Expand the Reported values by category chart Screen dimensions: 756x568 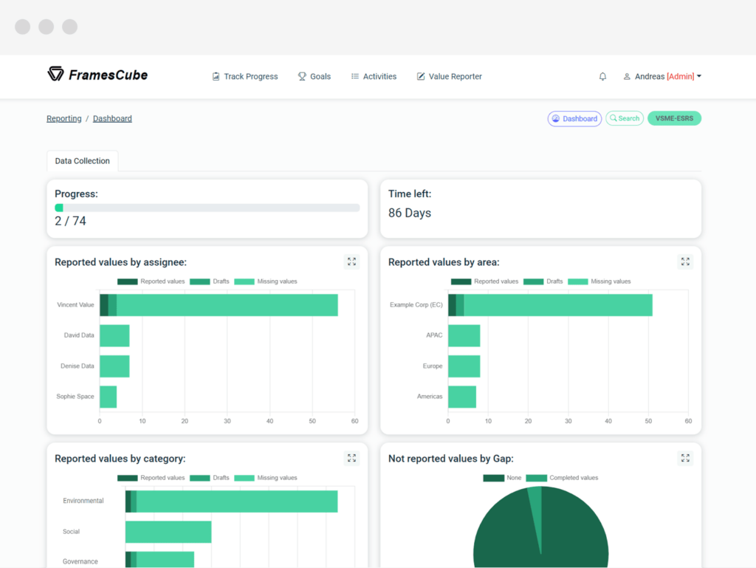[x=351, y=458]
